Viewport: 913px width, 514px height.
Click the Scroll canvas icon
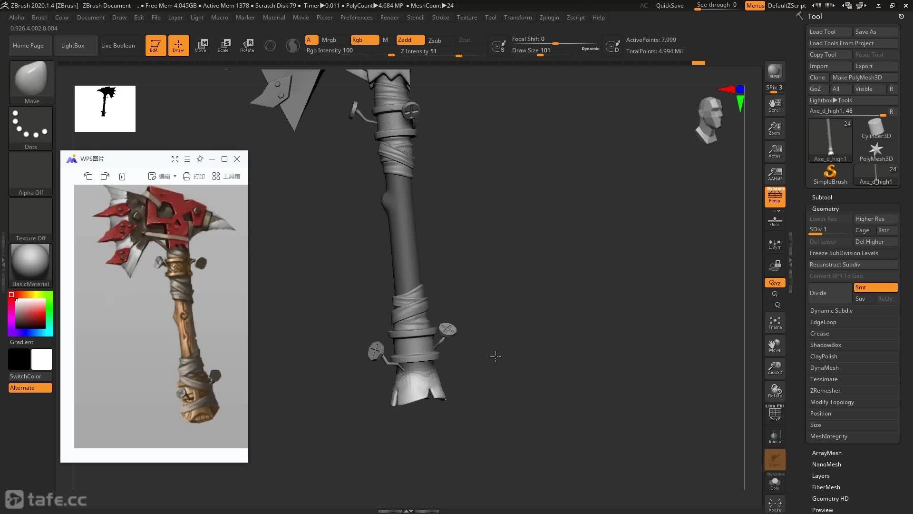coord(775,106)
